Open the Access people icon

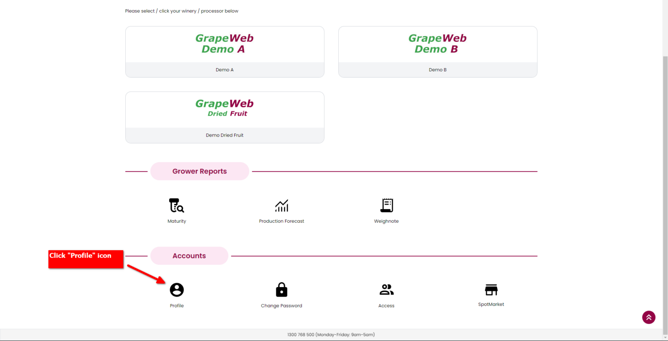[386, 290]
